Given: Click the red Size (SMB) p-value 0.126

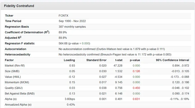Looking at the screenshot, I should coord(136,71).
